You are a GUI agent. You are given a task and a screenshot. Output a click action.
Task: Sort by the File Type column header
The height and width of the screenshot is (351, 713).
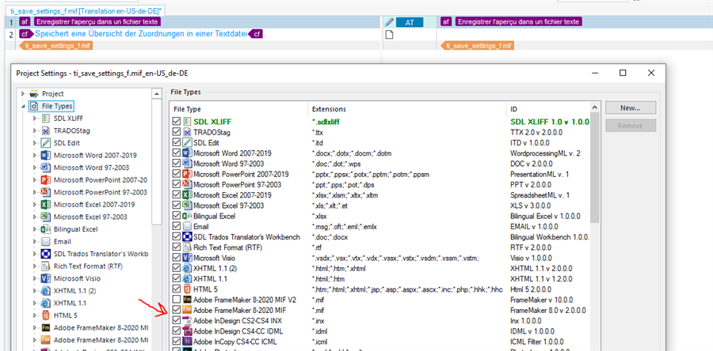click(239, 109)
